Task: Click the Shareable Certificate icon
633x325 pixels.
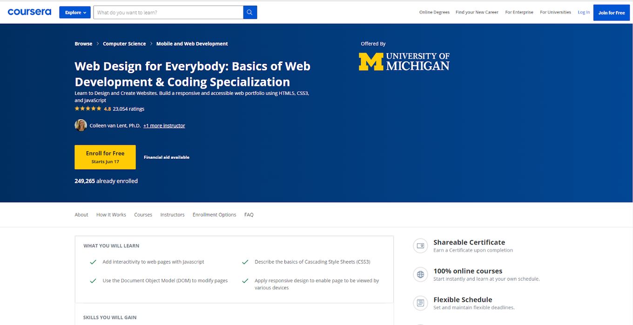Action: point(420,246)
